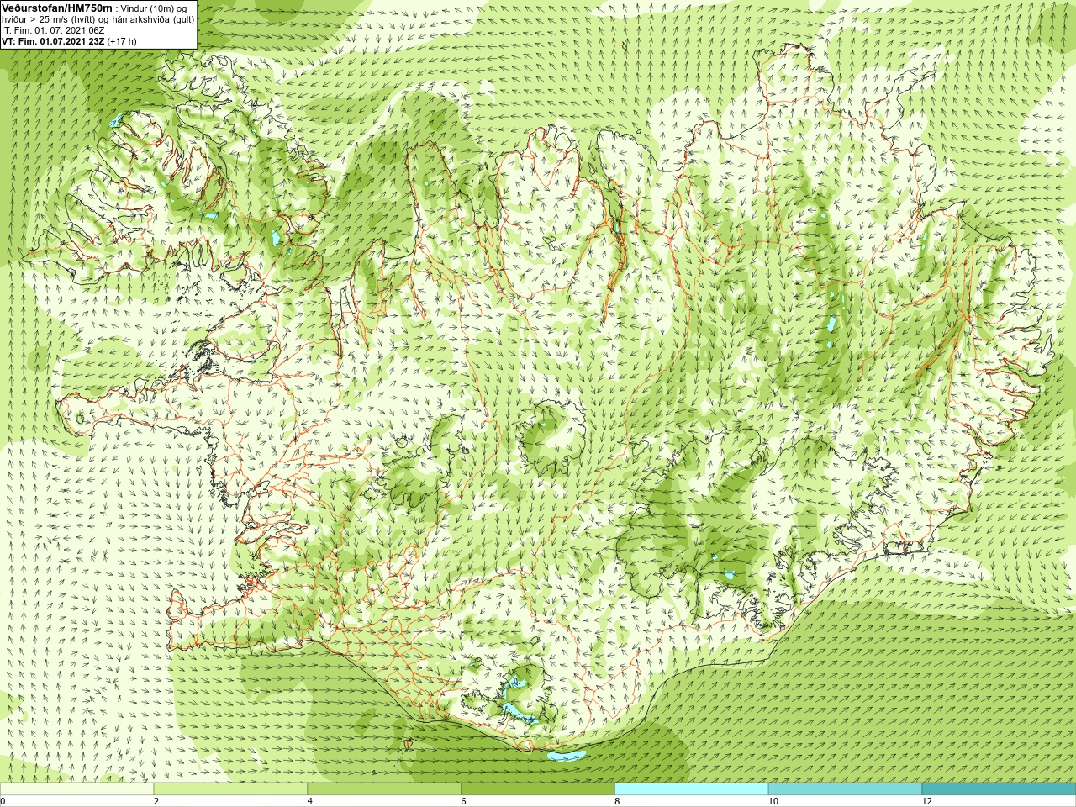1076x807 pixels.
Task: Select the turquoise 10–12 scale segment
Action: 845,789
